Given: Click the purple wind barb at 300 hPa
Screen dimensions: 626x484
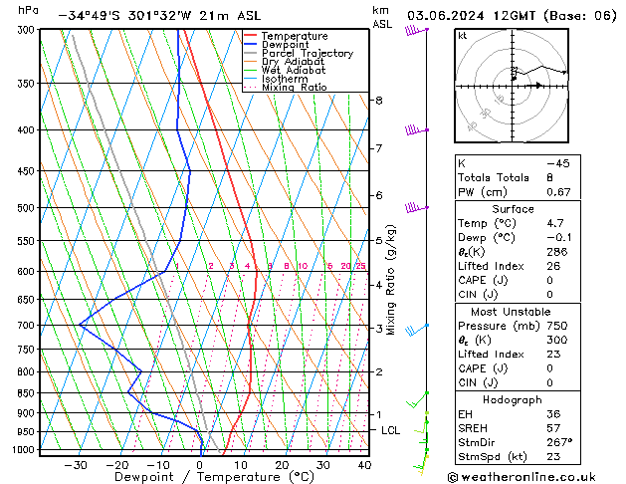Looking at the screenshot, I should 416,30.
